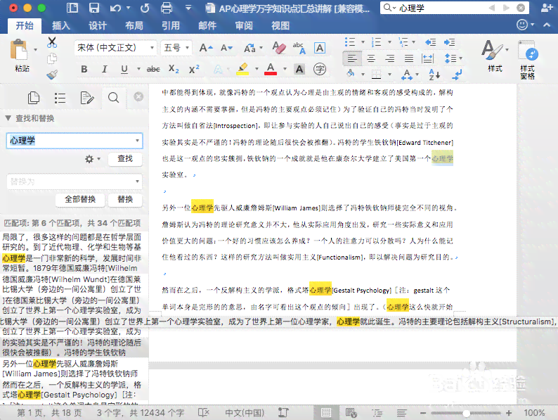This screenshot has height=420, width=558.
Task: Expand change case Aa dropdown
Action: [261, 48]
